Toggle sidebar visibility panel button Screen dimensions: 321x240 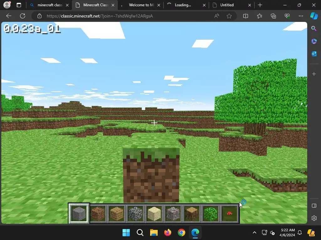pyautogui.click(x=314, y=206)
